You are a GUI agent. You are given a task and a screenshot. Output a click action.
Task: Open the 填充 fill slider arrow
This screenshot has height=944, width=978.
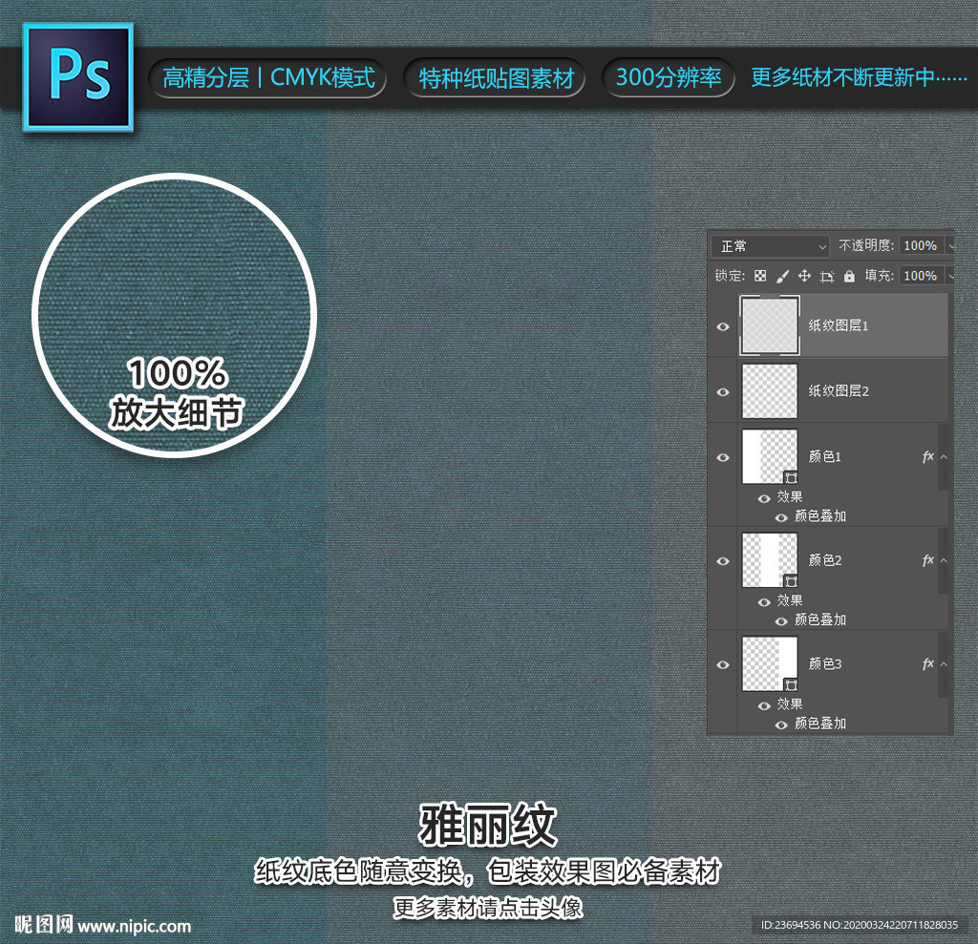pos(950,276)
